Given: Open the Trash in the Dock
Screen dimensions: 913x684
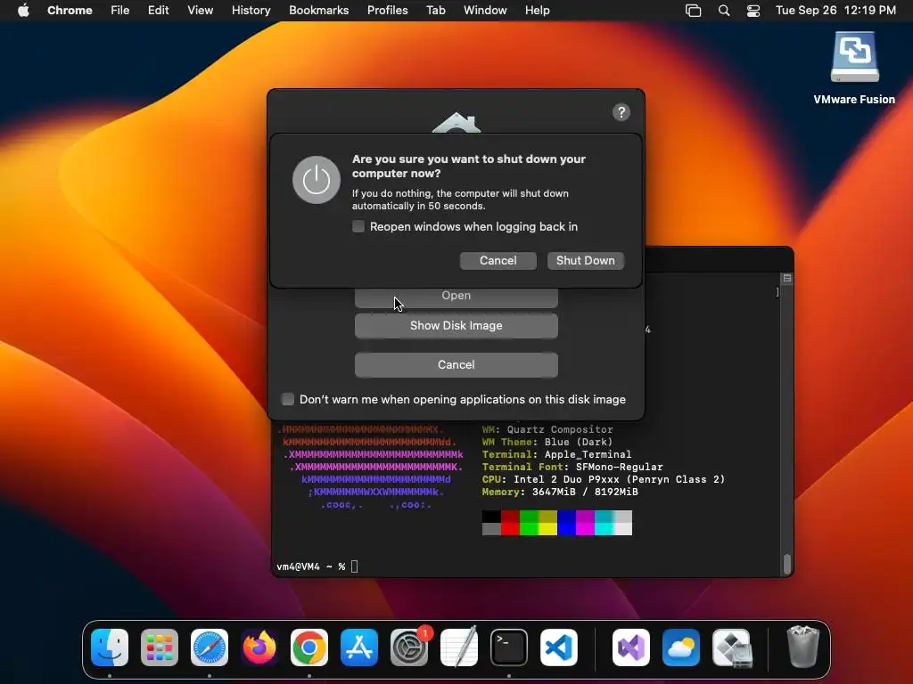Looking at the screenshot, I should click(x=803, y=647).
